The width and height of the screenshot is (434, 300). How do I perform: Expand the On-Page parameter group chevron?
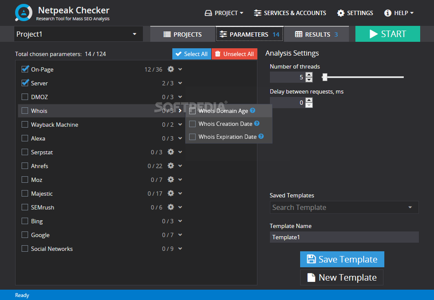[180, 69]
